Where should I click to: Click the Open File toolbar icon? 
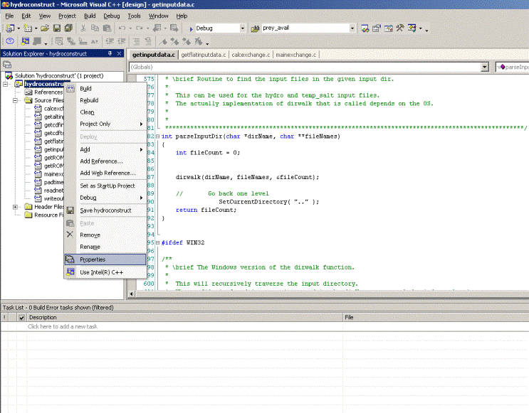tap(45, 28)
